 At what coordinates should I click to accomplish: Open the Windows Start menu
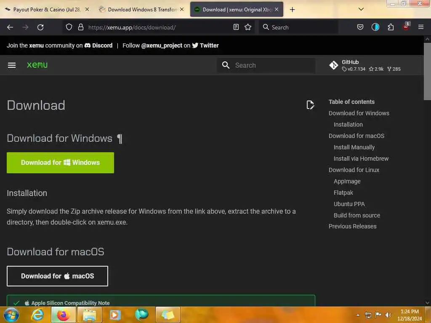pyautogui.click(x=11, y=315)
